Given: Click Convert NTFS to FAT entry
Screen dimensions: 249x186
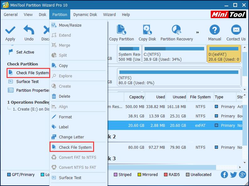Looking at the screenshot, I should click(x=77, y=167).
